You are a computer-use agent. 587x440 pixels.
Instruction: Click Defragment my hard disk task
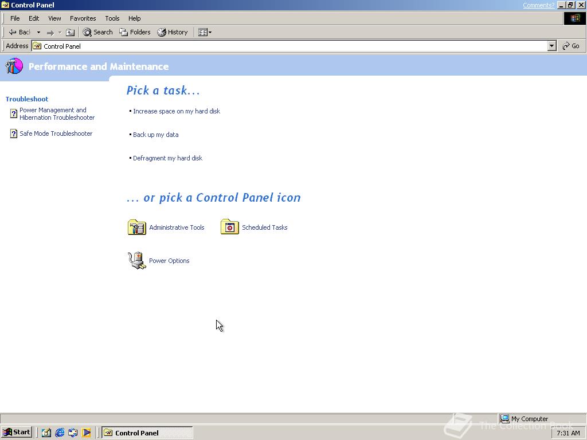pyautogui.click(x=167, y=158)
